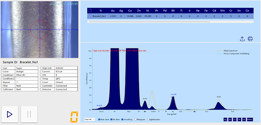
Task: Click the export results icon
Action: click(242, 39)
